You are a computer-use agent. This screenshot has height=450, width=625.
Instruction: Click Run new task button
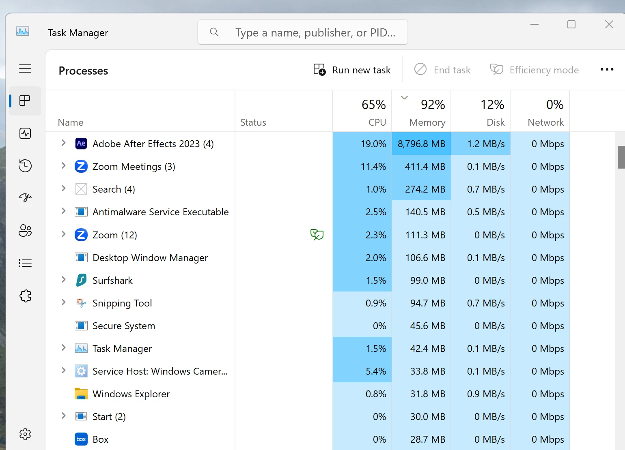352,70
